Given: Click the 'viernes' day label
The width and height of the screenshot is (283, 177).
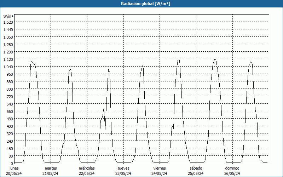Looking at the screenshot, I should pos(160,168).
